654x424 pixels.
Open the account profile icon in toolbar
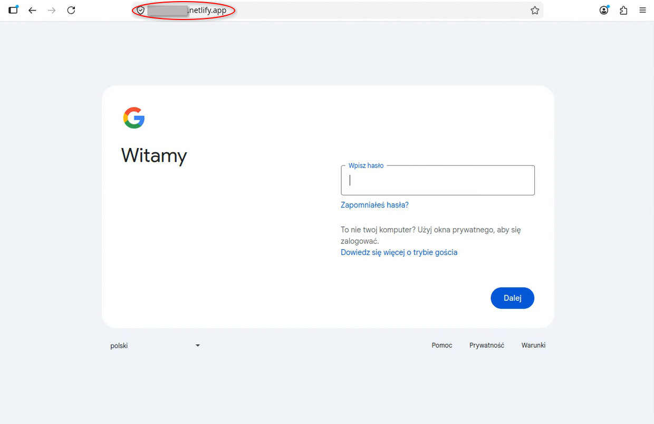[604, 10]
